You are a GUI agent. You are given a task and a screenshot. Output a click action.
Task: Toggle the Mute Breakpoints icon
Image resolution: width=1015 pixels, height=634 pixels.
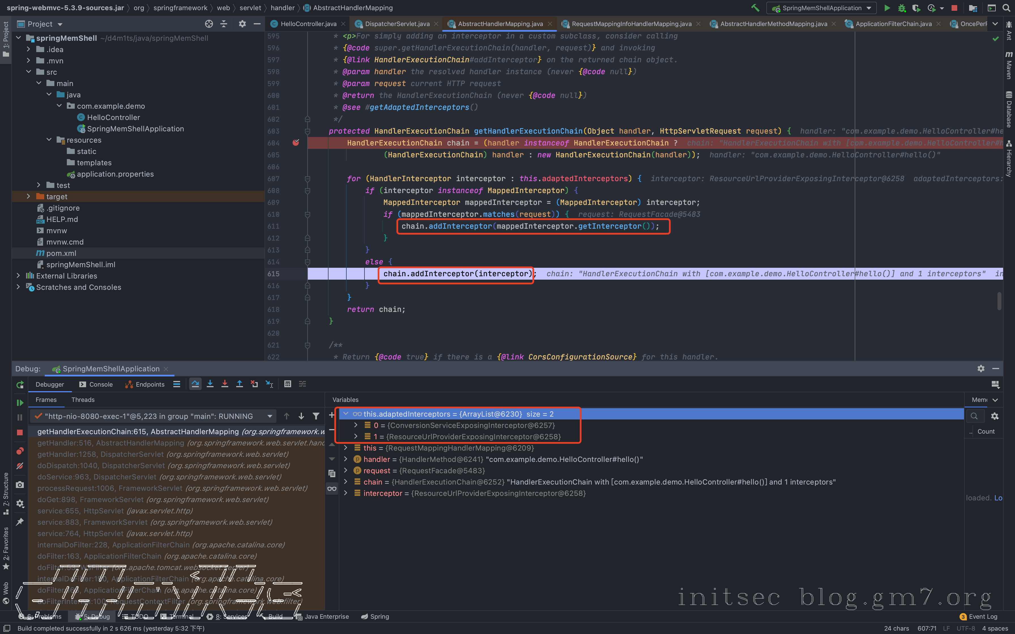tap(20, 466)
